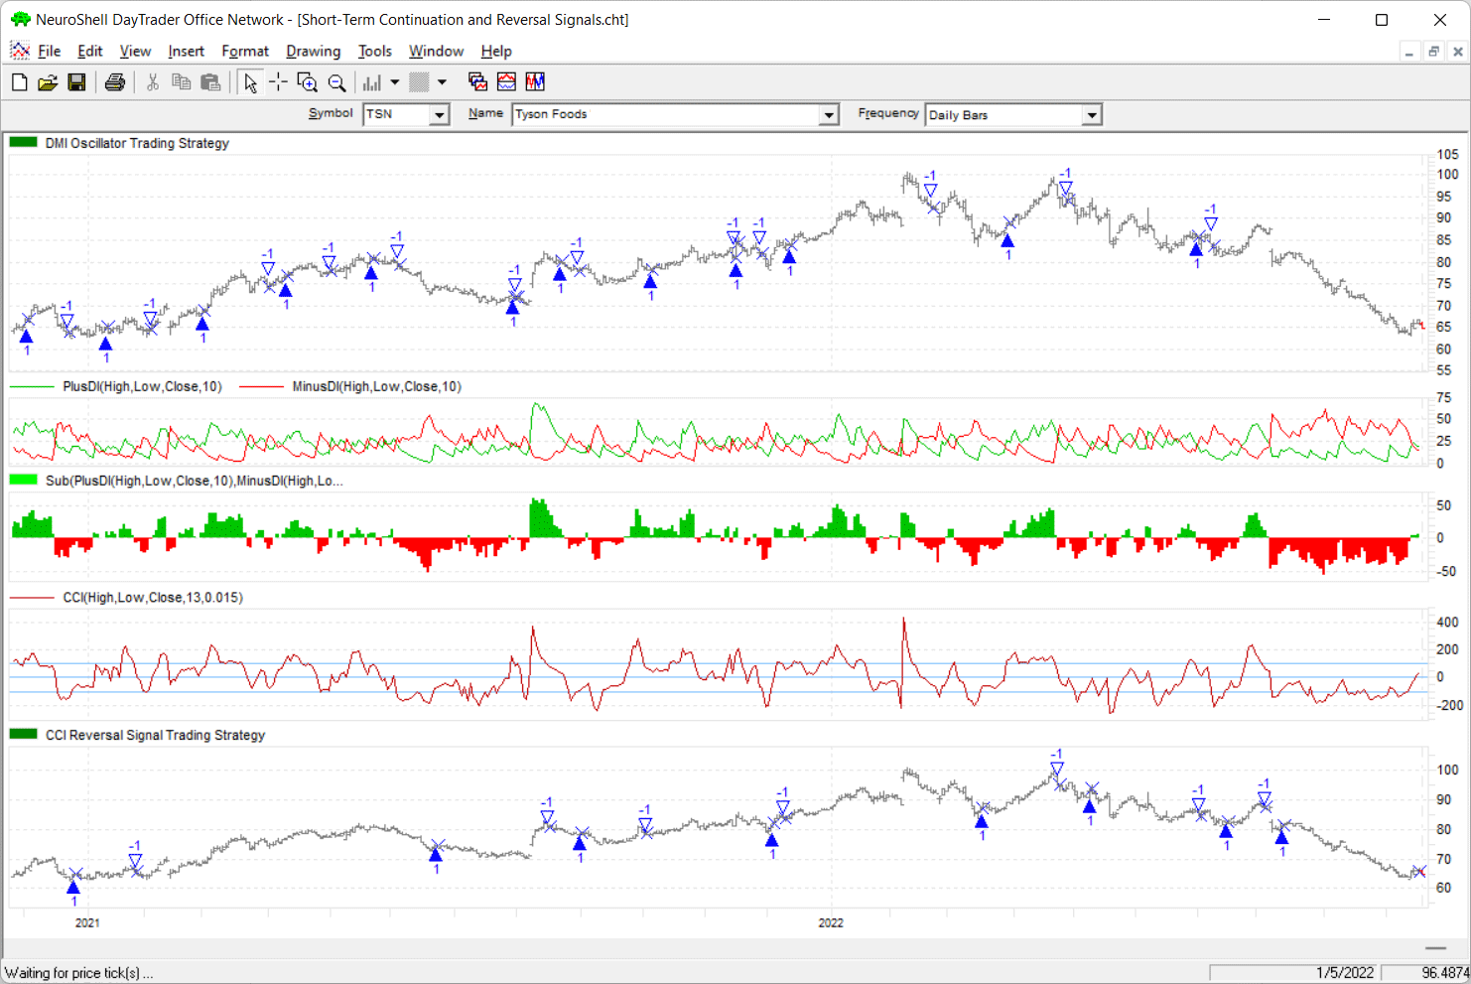Click the DMI Oscillator Trading Strategy label

pyautogui.click(x=137, y=143)
